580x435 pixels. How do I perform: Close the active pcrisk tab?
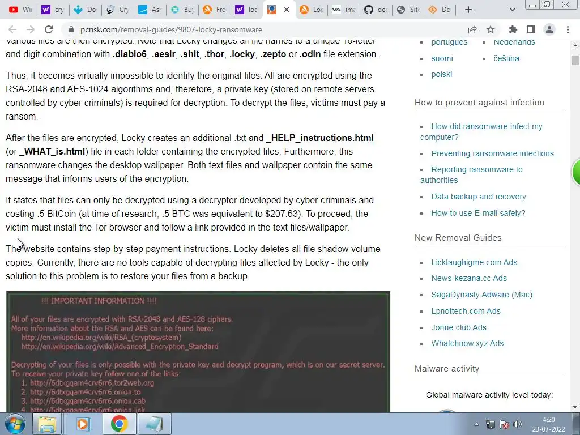point(287,10)
